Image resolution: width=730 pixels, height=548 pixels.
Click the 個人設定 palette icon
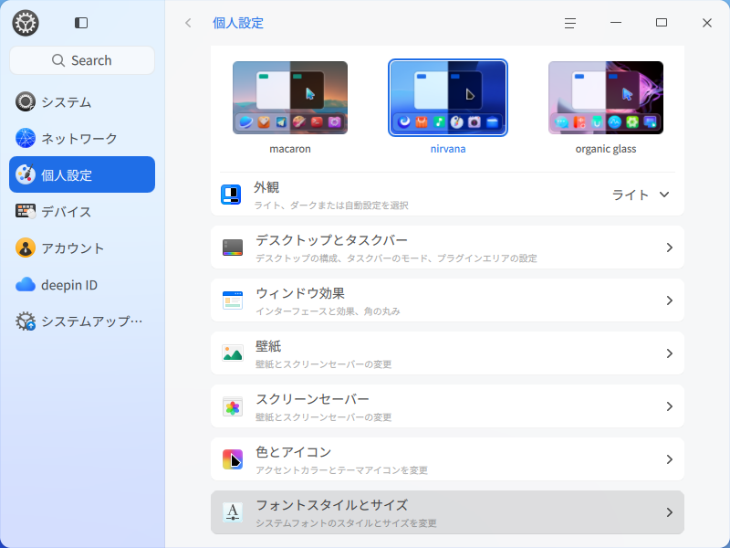[26, 174]
